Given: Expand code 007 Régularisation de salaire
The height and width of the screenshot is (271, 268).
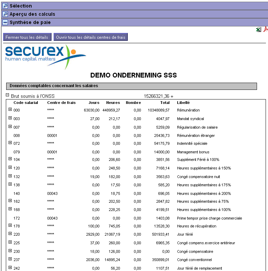Looking at the screenshot, I should coord(10,127).
